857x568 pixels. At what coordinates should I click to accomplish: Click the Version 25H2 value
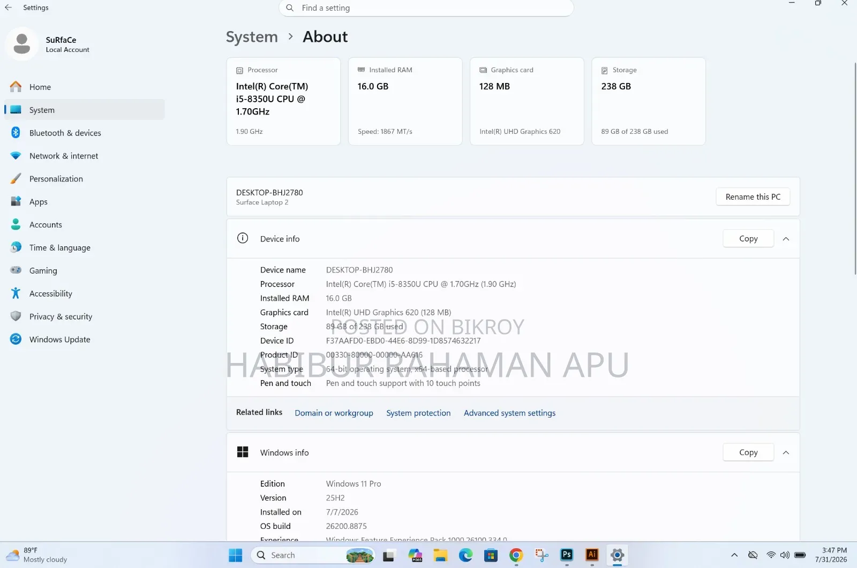(x=335, y=498)
